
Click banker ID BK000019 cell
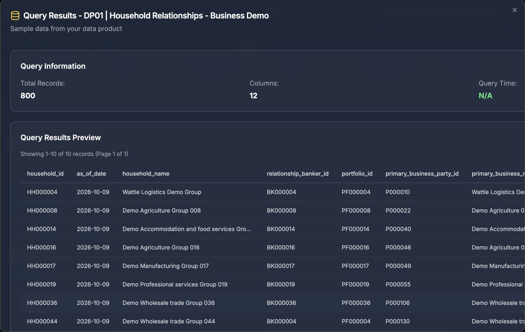281,284
